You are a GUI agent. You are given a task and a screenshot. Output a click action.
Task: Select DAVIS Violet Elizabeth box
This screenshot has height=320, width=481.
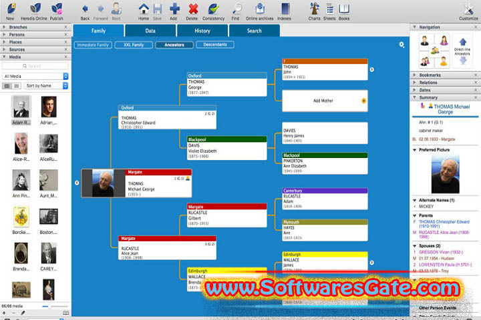226,148
